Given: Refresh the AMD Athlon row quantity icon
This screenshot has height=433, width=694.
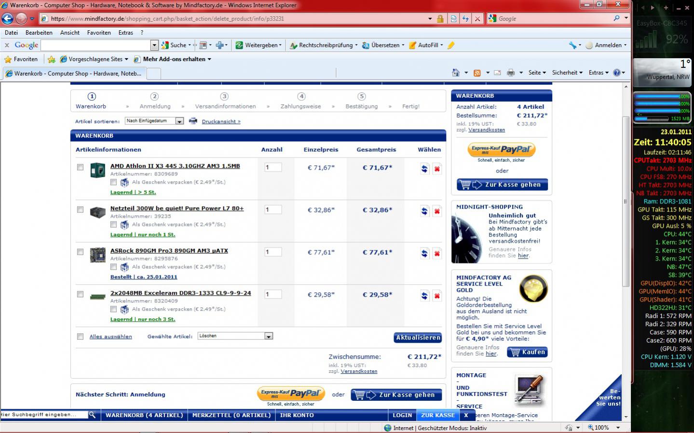Looking at the screenshot, I should coord(424,169).
